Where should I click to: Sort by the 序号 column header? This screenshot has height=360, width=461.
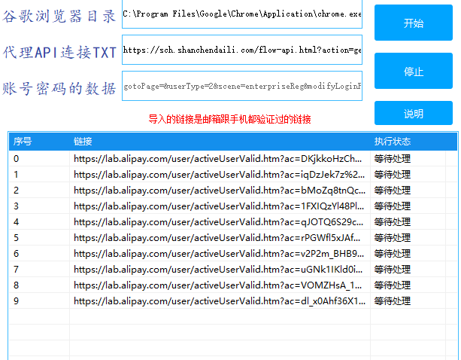(x=23, y=142)
